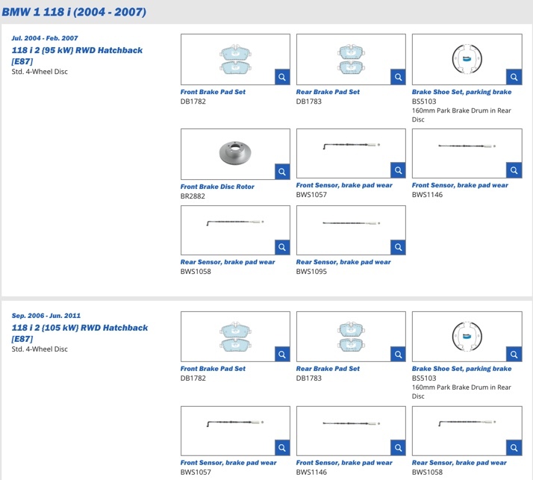533x480 pixels.
Task: Select rear brake pad thumbnail, 95 kW model
Action: pos(351,59)
